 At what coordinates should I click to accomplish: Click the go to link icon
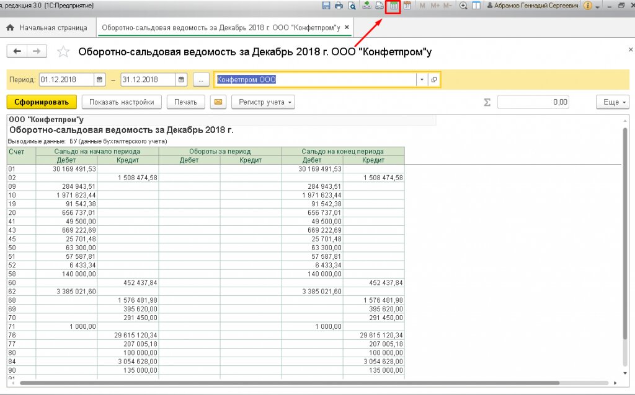pyautogui.click(x=380, y=6)
